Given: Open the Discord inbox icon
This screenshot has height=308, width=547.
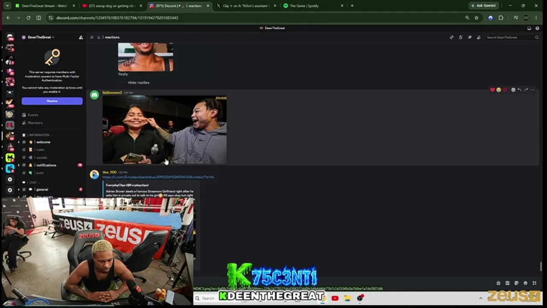Looking at the screenshot, I should (x=529, y=28).
